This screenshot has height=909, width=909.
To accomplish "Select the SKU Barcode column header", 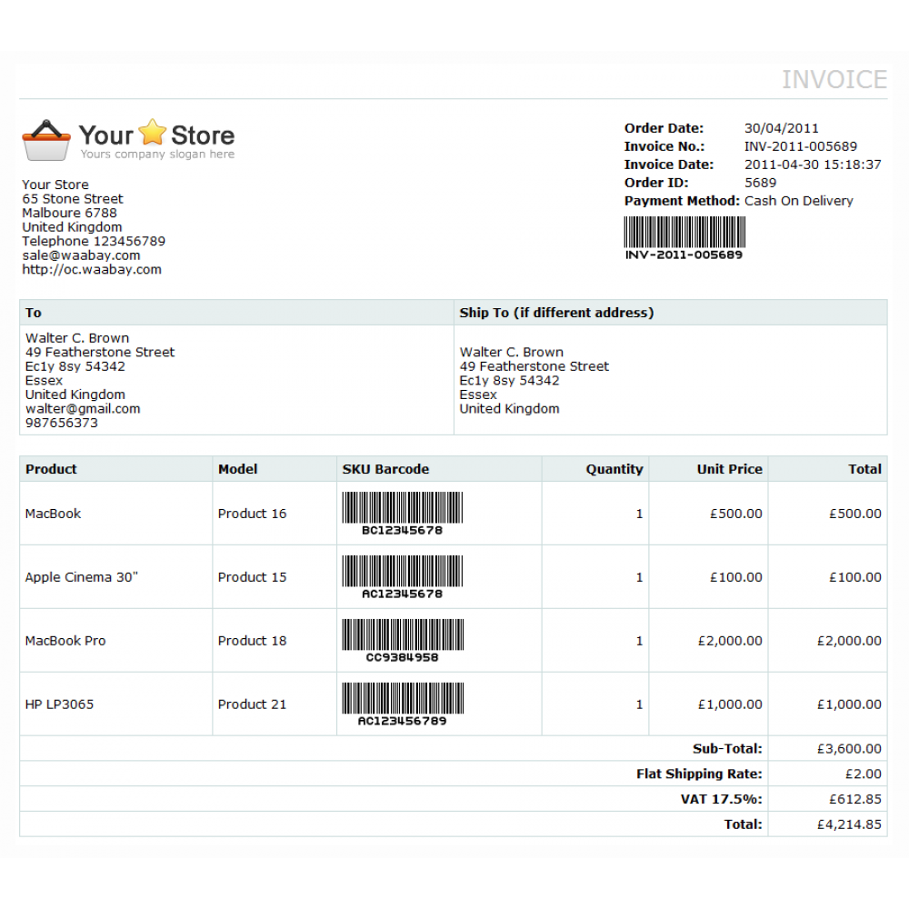I will click(385, 469).
